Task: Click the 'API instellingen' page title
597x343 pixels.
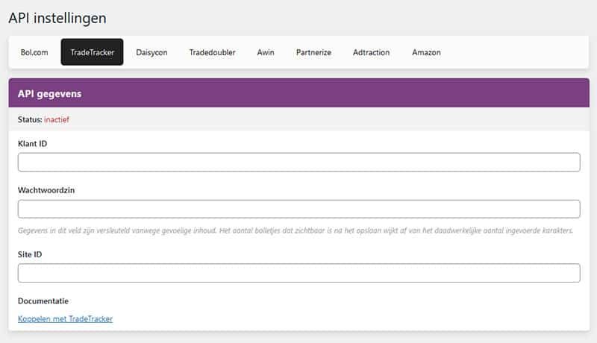Action: (x=57, y=18)
